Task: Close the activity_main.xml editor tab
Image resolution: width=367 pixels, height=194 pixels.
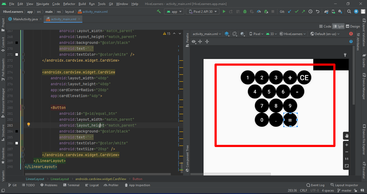Action: tap(79, 19)
